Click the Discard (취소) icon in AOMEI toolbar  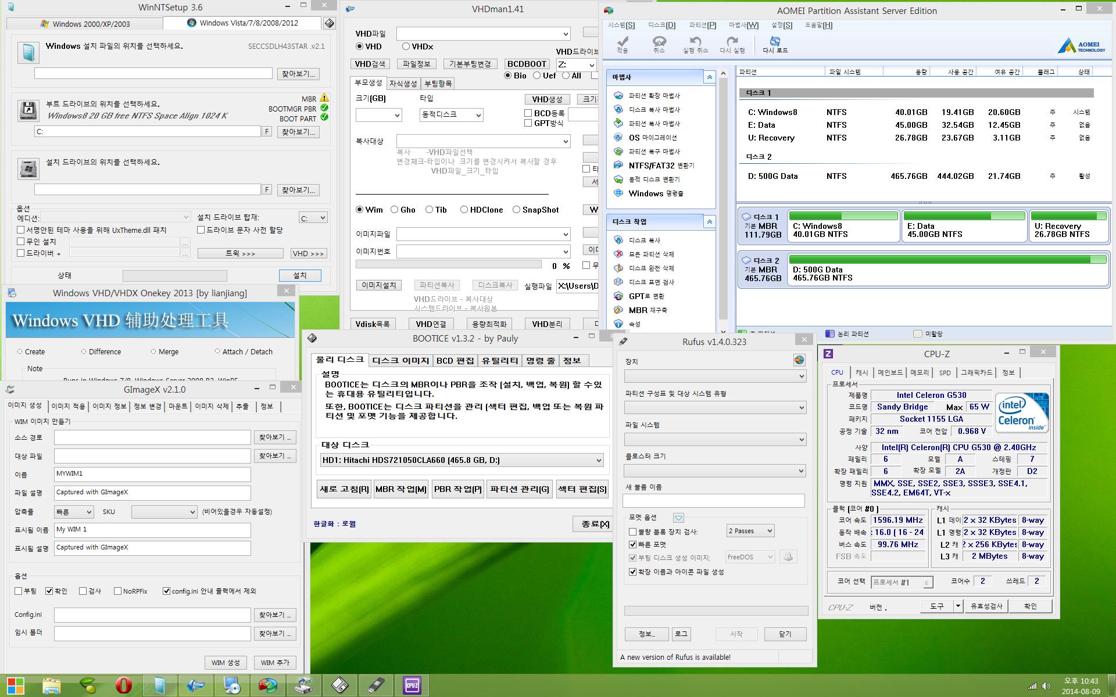[x=659, y=41]
